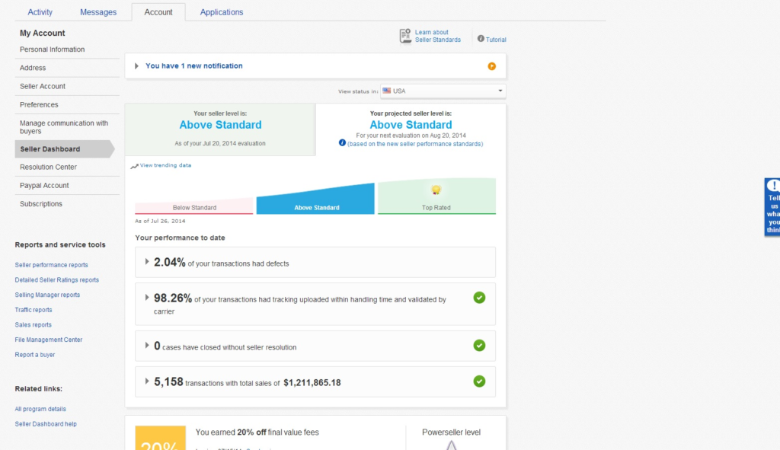This screenshot has height=450, width=780.
Task: Open Personal Information in My Account
Action: coord(53,49)
